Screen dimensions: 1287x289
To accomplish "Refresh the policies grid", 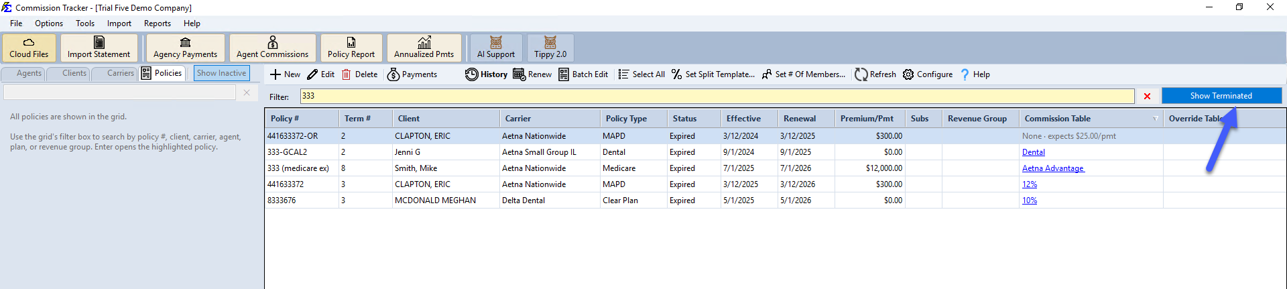I will click(x=875, y=74).
